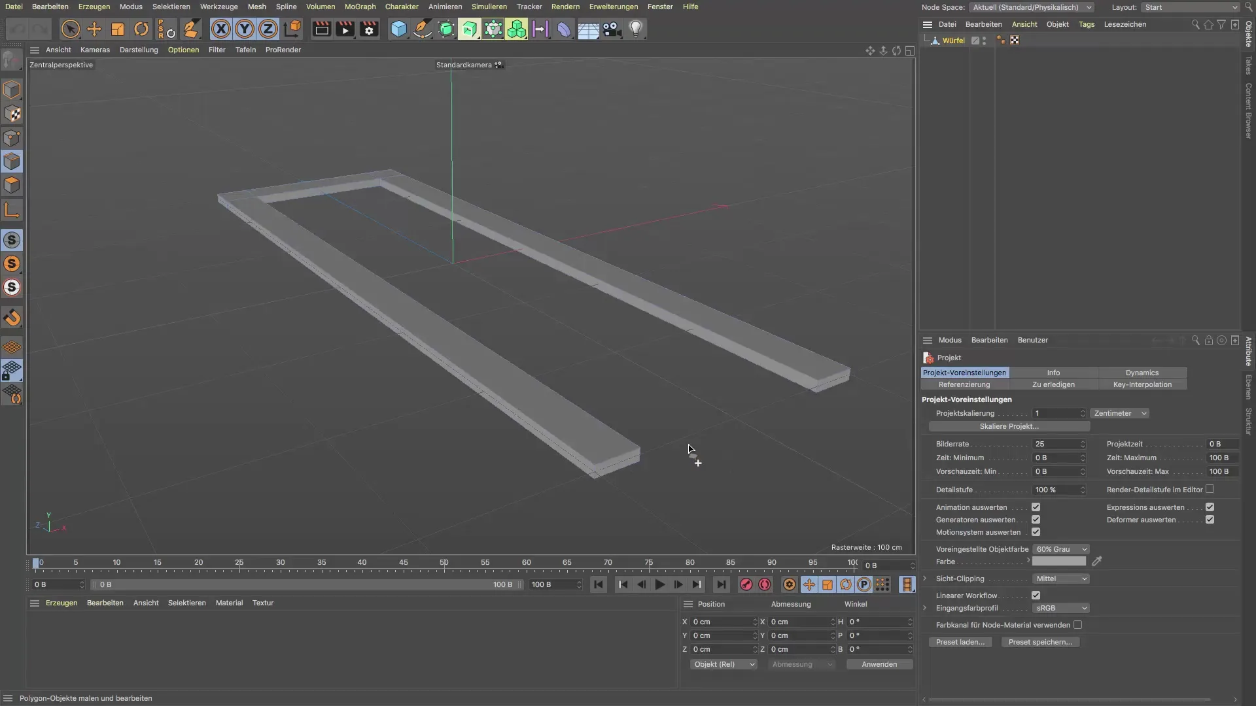Toggle Linearer Workflow checkbox

tap(1036, 596)
